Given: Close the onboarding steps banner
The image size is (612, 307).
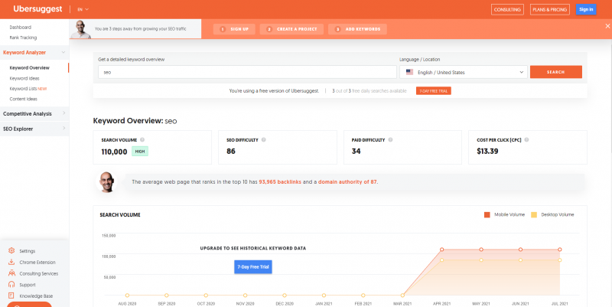Looking at the screenshot, I should tap(607, 26).
